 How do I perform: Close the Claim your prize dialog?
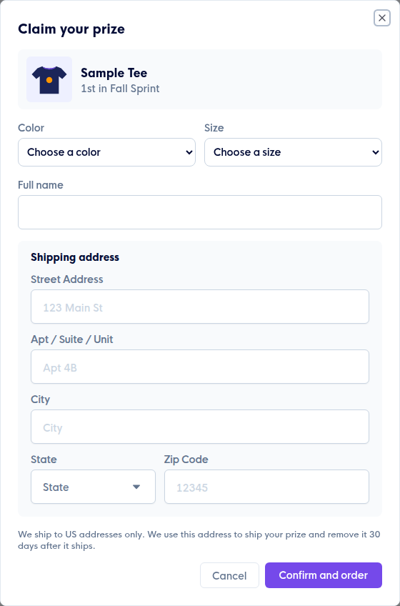[382, 18]
